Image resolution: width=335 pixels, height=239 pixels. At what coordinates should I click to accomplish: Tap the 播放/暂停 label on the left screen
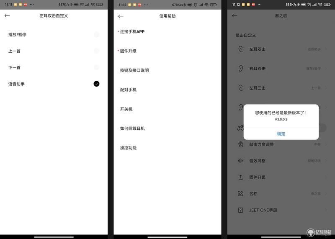[17, 35]
